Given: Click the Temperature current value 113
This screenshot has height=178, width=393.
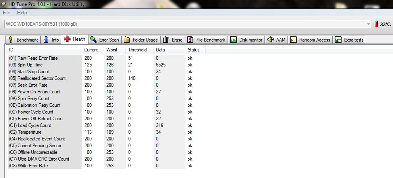Looking at the screenshot, I should pyautogui.click(x=88, y=133).
